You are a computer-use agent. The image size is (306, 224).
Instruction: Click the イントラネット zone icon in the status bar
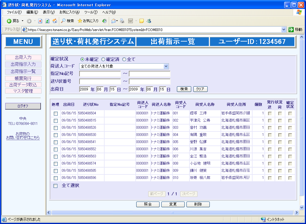263,219
